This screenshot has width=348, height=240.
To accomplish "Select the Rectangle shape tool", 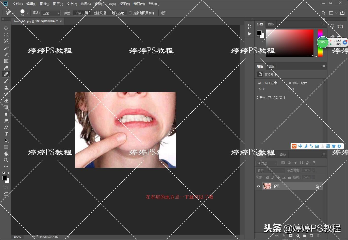I will [6, 147].
